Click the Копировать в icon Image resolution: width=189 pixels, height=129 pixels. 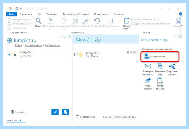(x=64, y=21)
